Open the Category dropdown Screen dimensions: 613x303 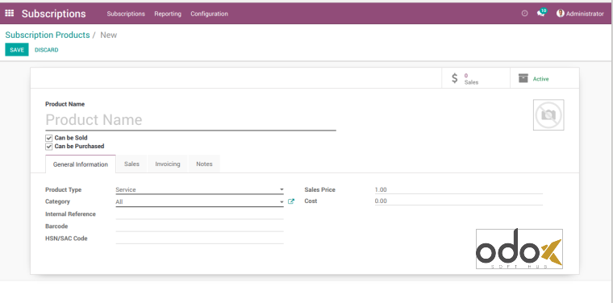(199, 202)
